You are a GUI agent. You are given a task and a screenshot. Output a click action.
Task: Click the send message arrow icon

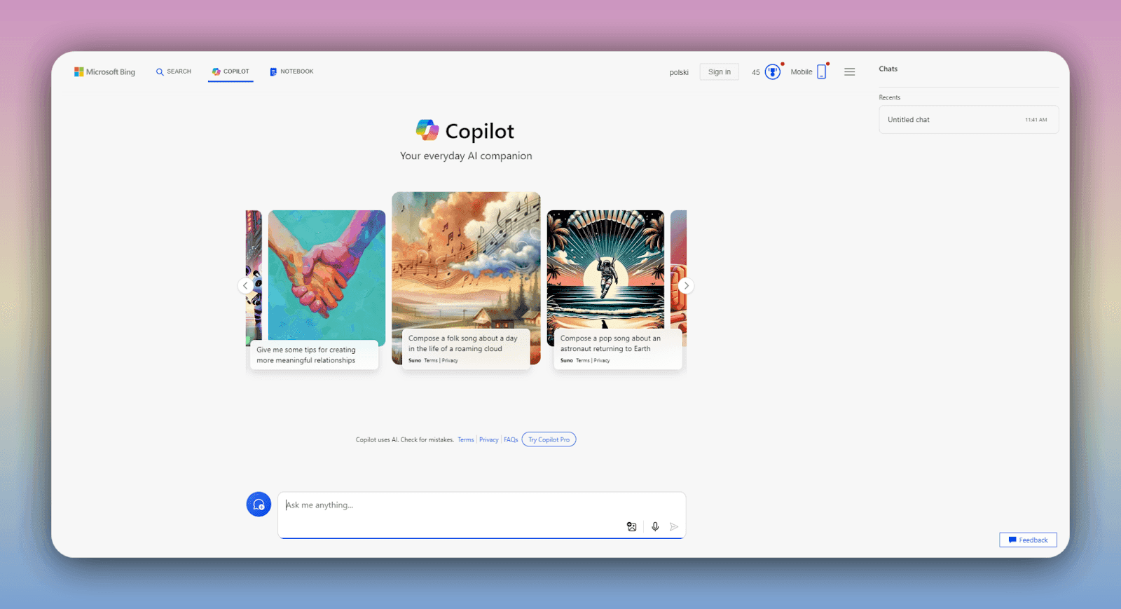click(674, 527)
